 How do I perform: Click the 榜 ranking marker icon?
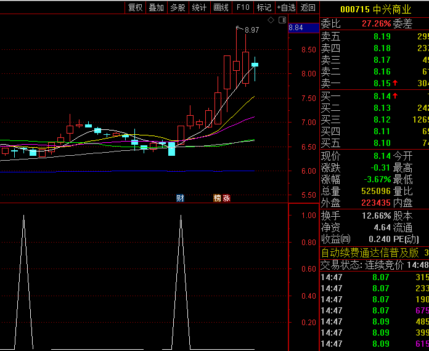(x=217, y=198)
